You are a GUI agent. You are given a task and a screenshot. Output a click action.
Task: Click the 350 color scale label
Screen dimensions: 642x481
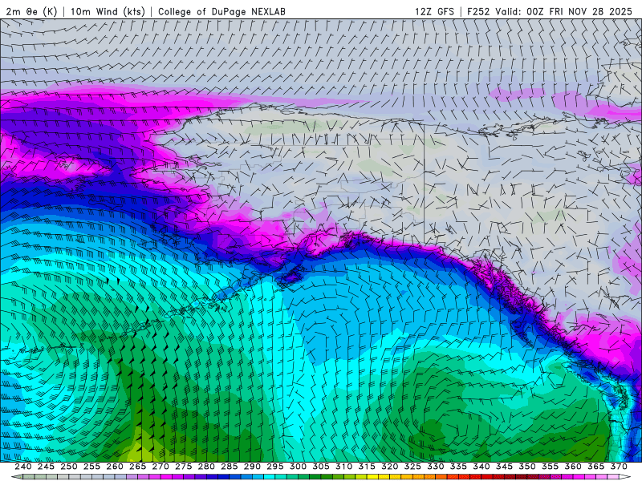tap(527, 467)
